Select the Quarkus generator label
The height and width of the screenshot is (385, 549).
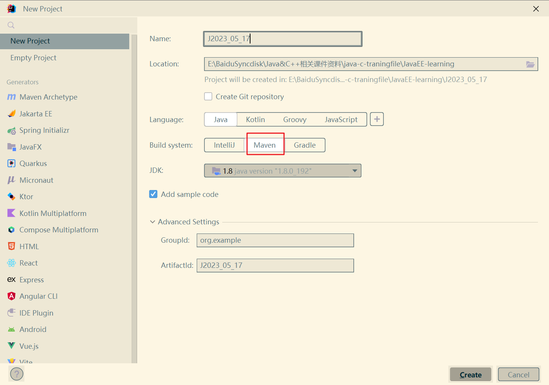(33, 163)
